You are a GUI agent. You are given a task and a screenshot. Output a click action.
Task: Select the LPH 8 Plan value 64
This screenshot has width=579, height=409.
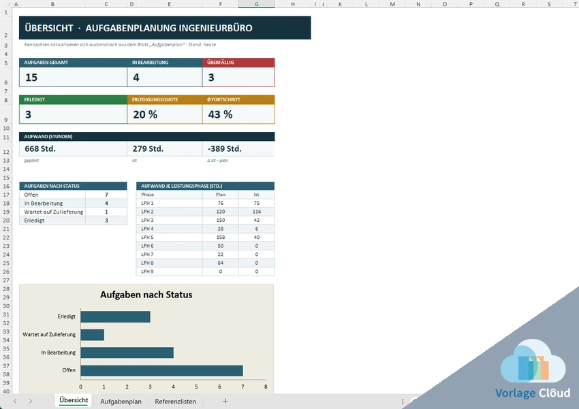pyautogui.click(x=221, y=263)
